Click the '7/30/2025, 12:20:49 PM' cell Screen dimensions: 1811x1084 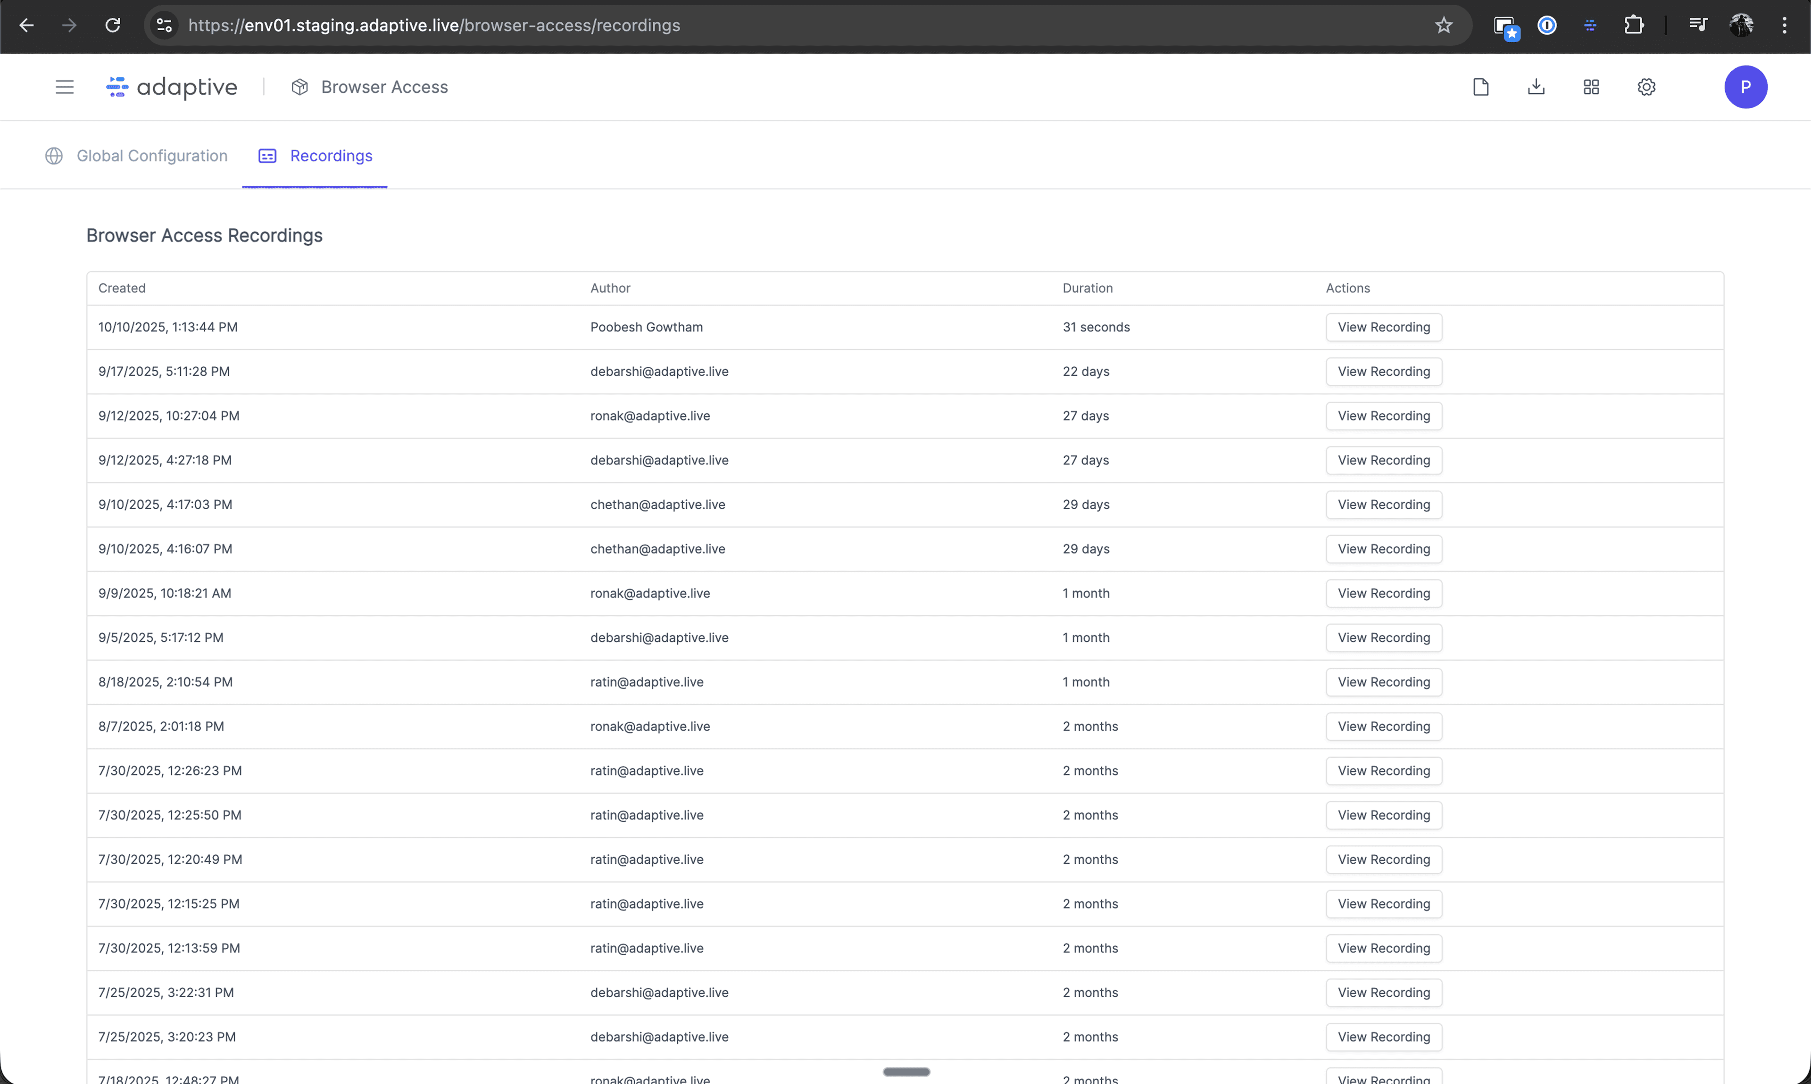(170, 860)
